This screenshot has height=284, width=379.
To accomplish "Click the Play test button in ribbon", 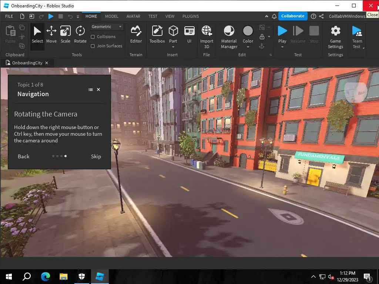I will [x=282, y=34].
